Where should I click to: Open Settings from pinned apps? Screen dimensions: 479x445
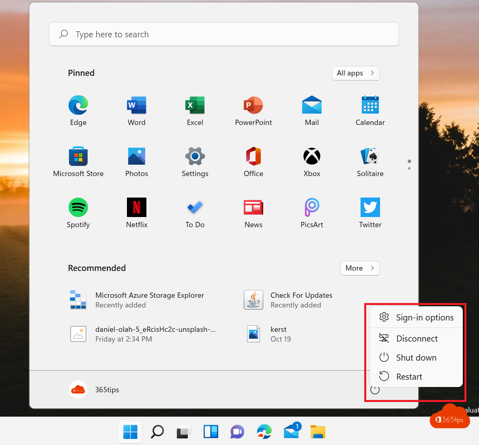pyautogui.click(x=195, y=162)
